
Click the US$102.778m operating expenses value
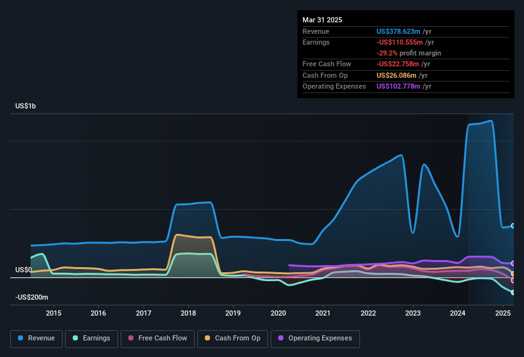tap(398, 87)
